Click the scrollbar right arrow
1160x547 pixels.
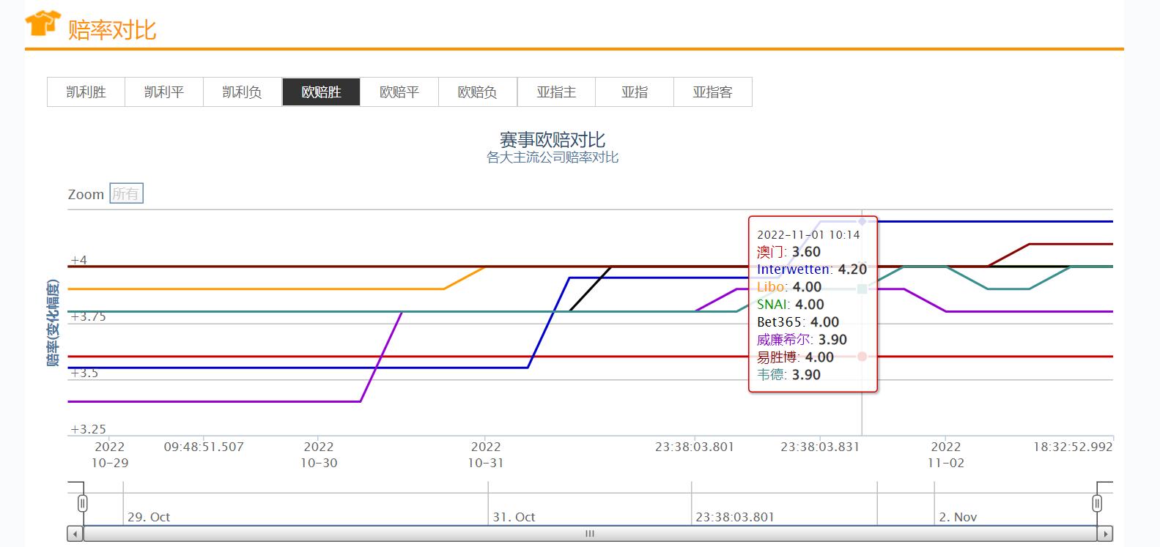click(x=1106, y=534)
